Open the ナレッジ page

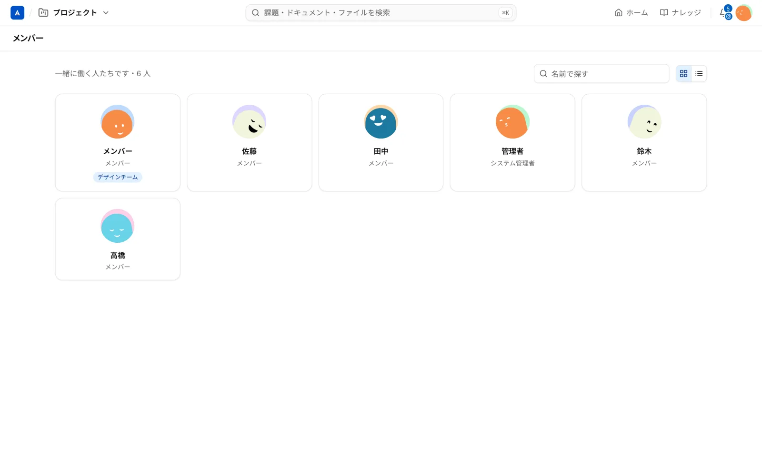(x=680, y=13)
